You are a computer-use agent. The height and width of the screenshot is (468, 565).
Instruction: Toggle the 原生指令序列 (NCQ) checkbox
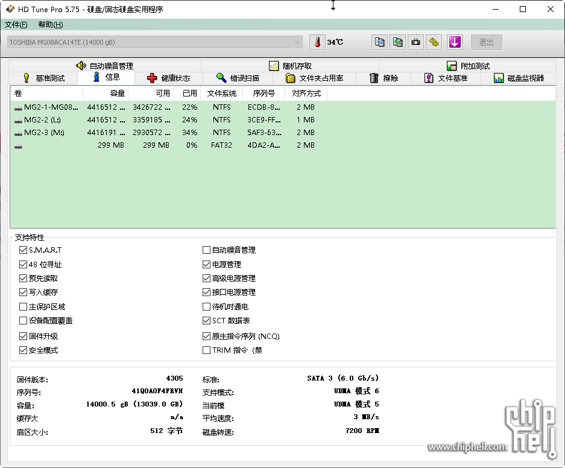coord(206,336)
